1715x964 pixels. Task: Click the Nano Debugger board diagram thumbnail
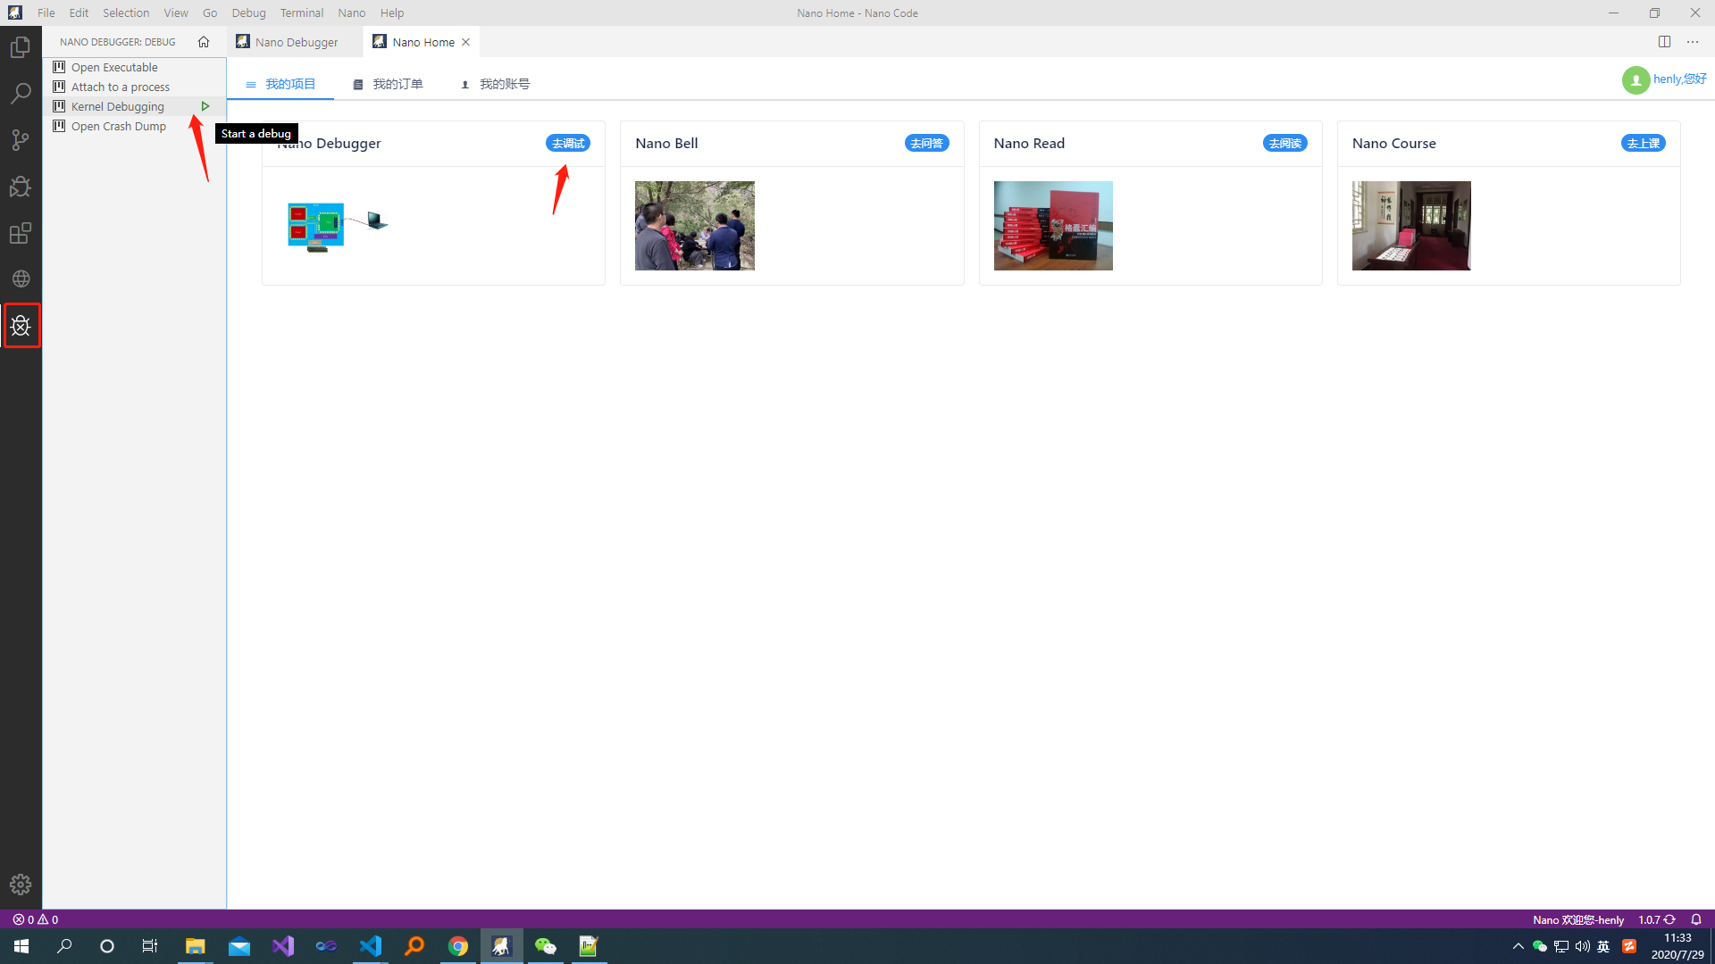[x=338, y=226]
